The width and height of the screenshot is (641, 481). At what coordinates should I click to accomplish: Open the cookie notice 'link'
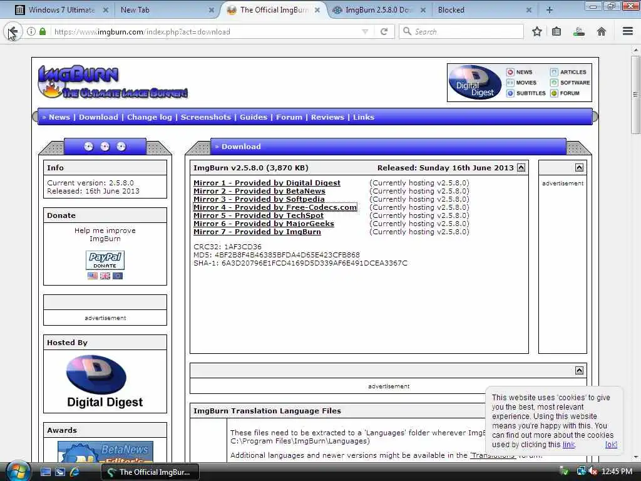point(568,445)
